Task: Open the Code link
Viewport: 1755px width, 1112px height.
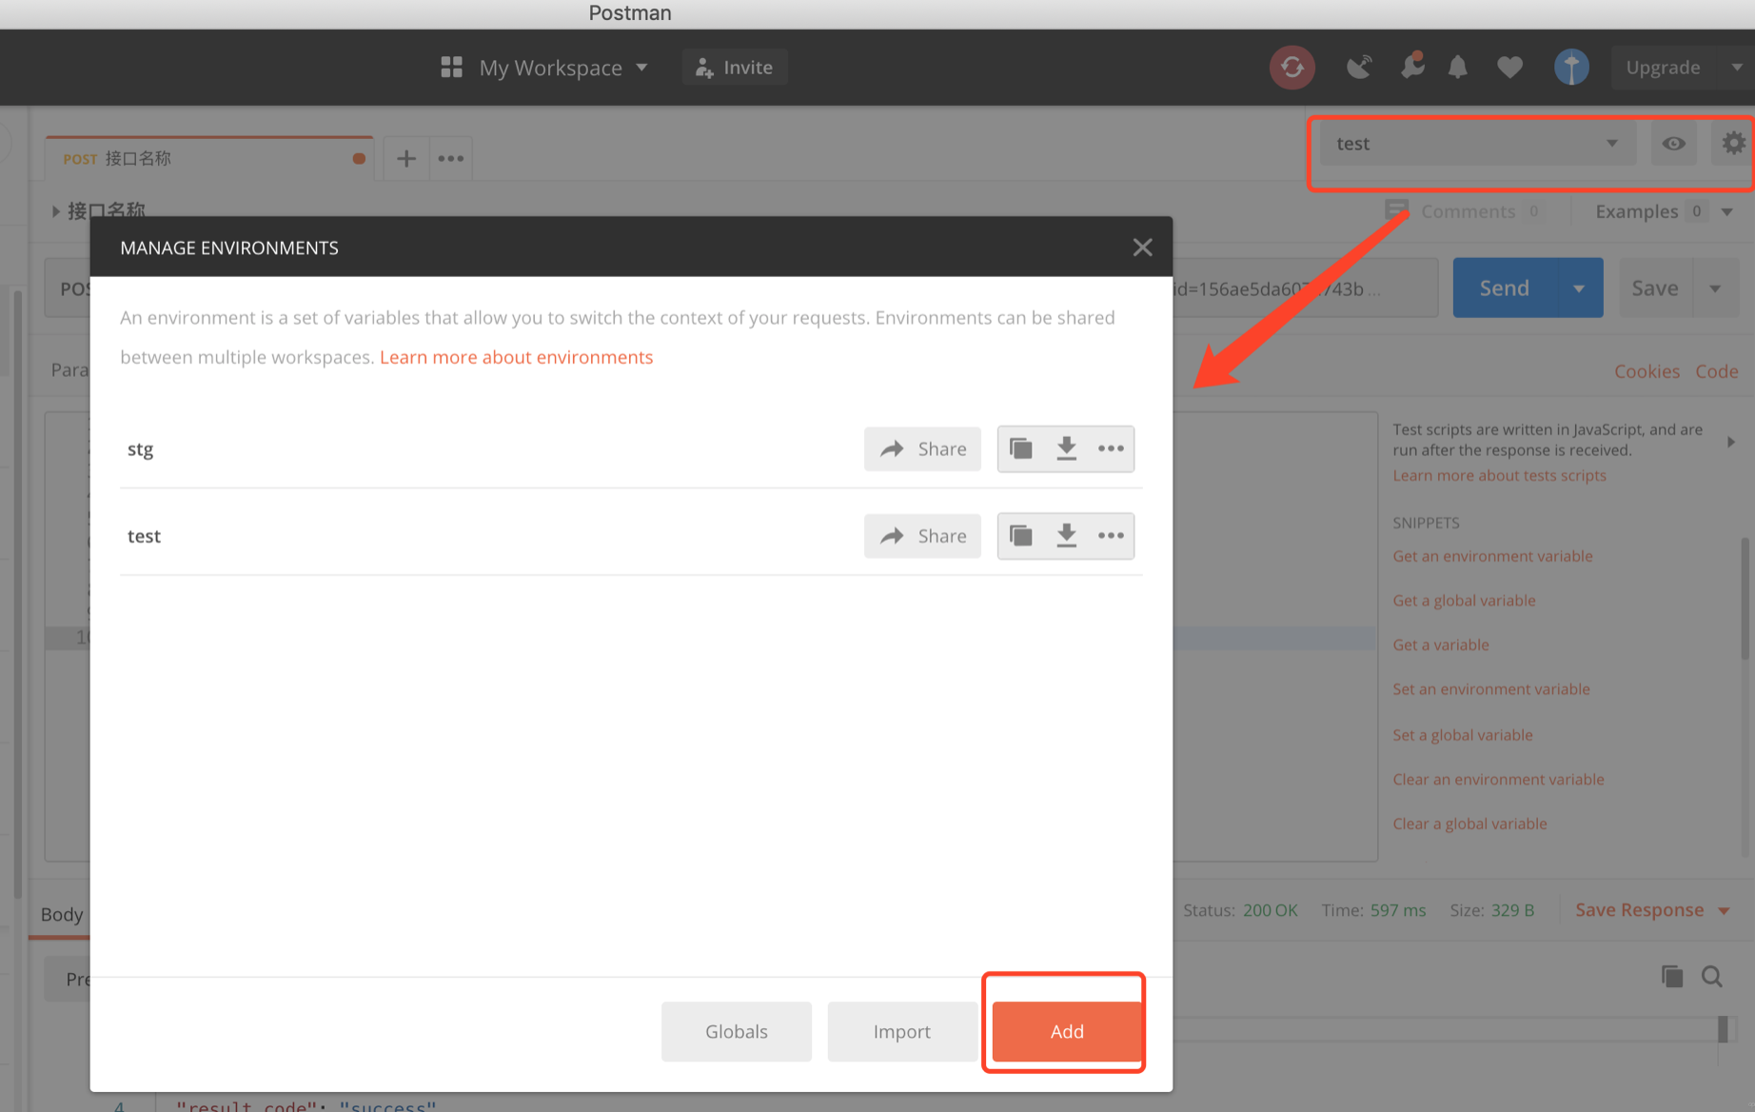Action: coord(1717,371)
